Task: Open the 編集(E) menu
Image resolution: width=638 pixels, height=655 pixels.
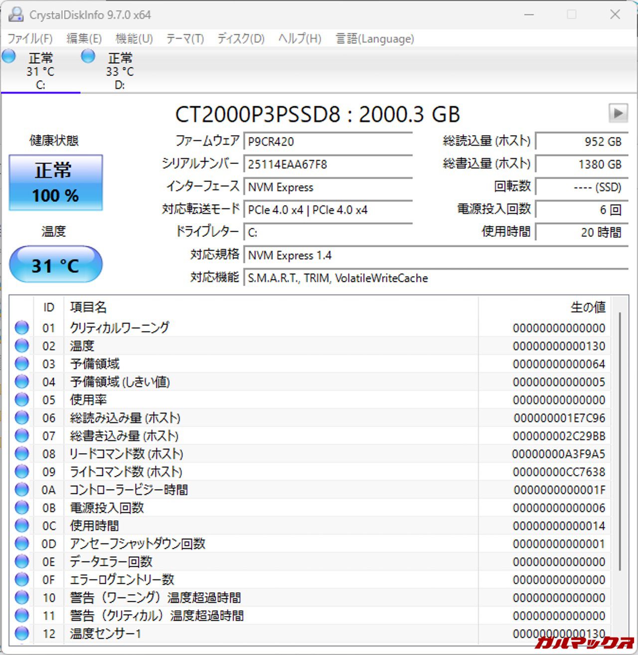Action: [84, 38]
